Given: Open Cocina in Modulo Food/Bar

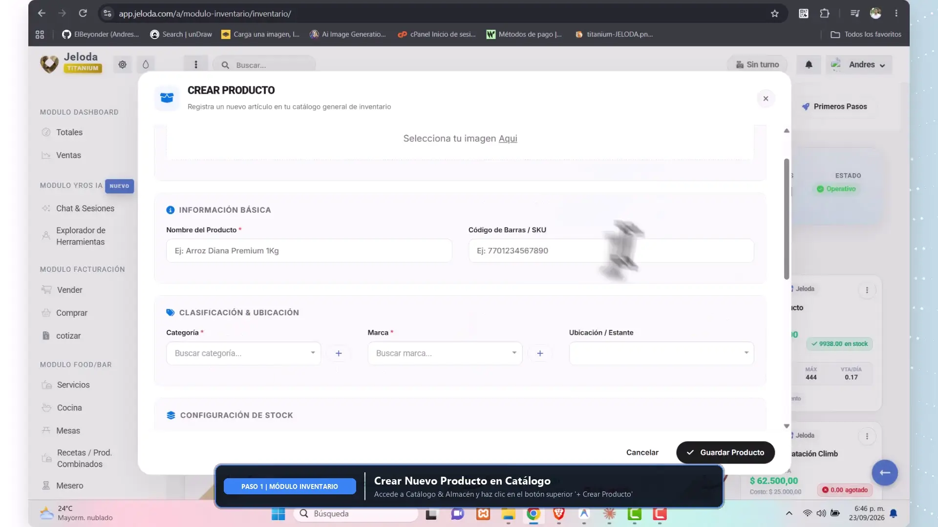Looking at the screenshot, I should pyautogui.click(x=69, y=408).
